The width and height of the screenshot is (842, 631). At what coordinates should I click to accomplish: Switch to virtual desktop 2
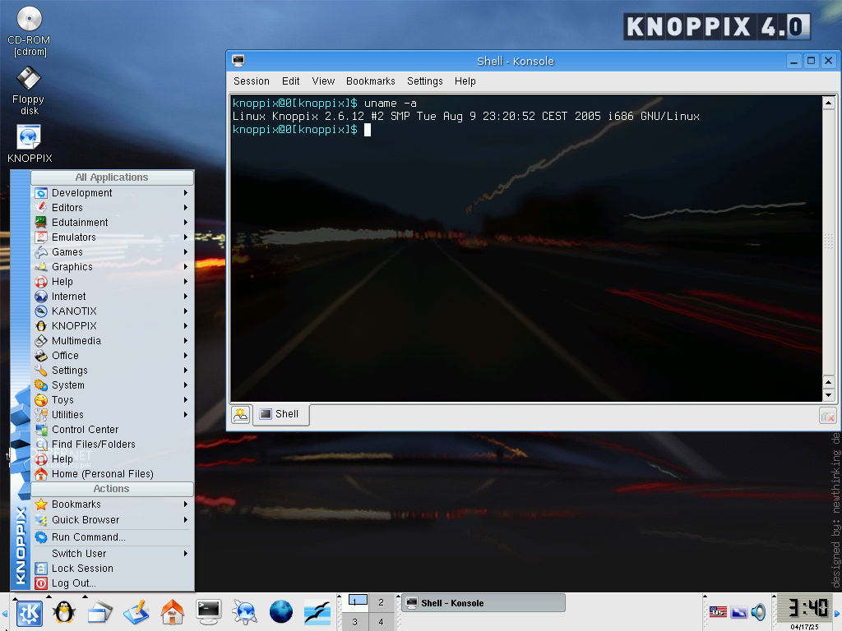click(382, 602)
